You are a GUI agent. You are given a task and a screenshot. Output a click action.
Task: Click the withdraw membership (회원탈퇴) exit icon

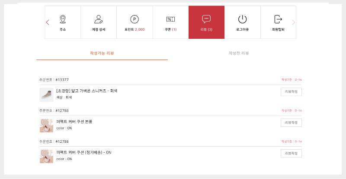point(278,19)
